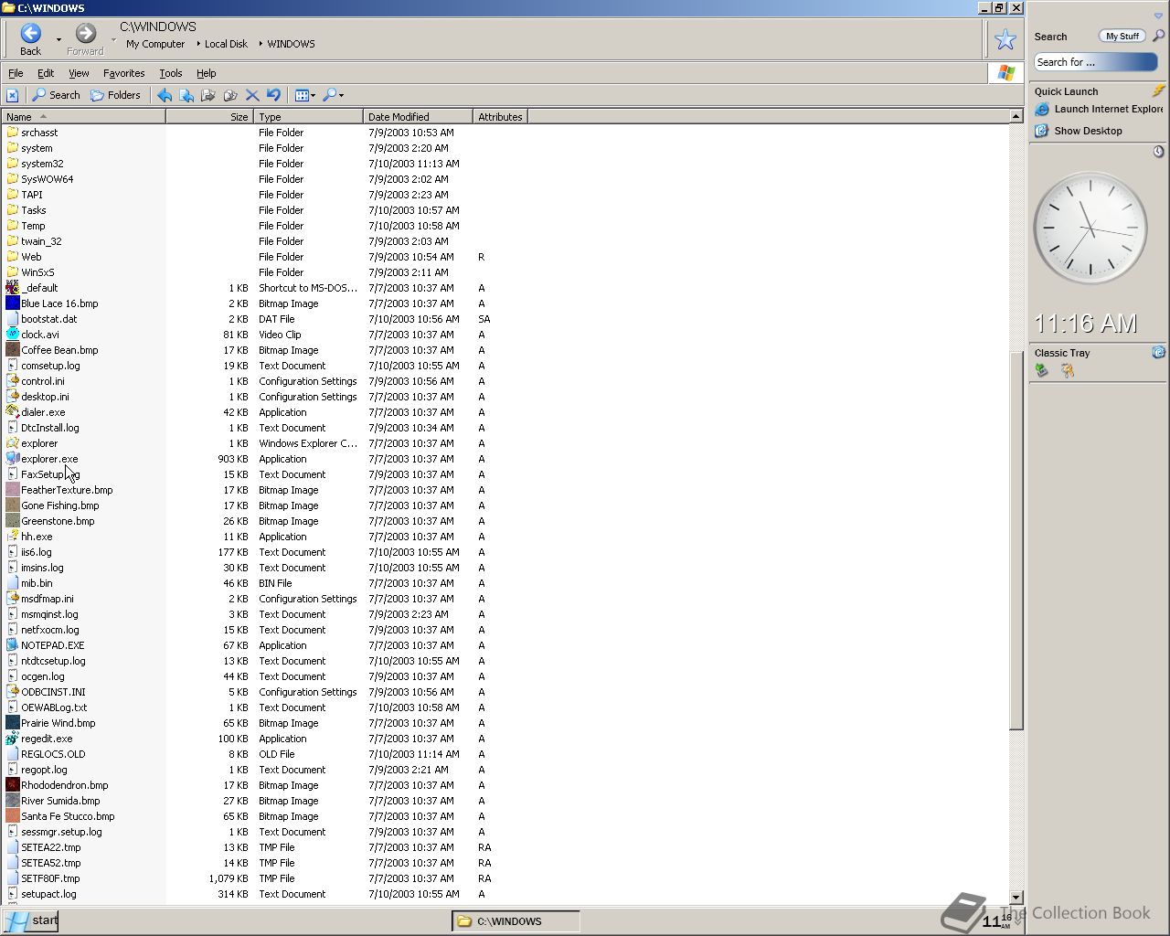
Task: Click the Move To toolbar icon
Action: click(186, 95)
